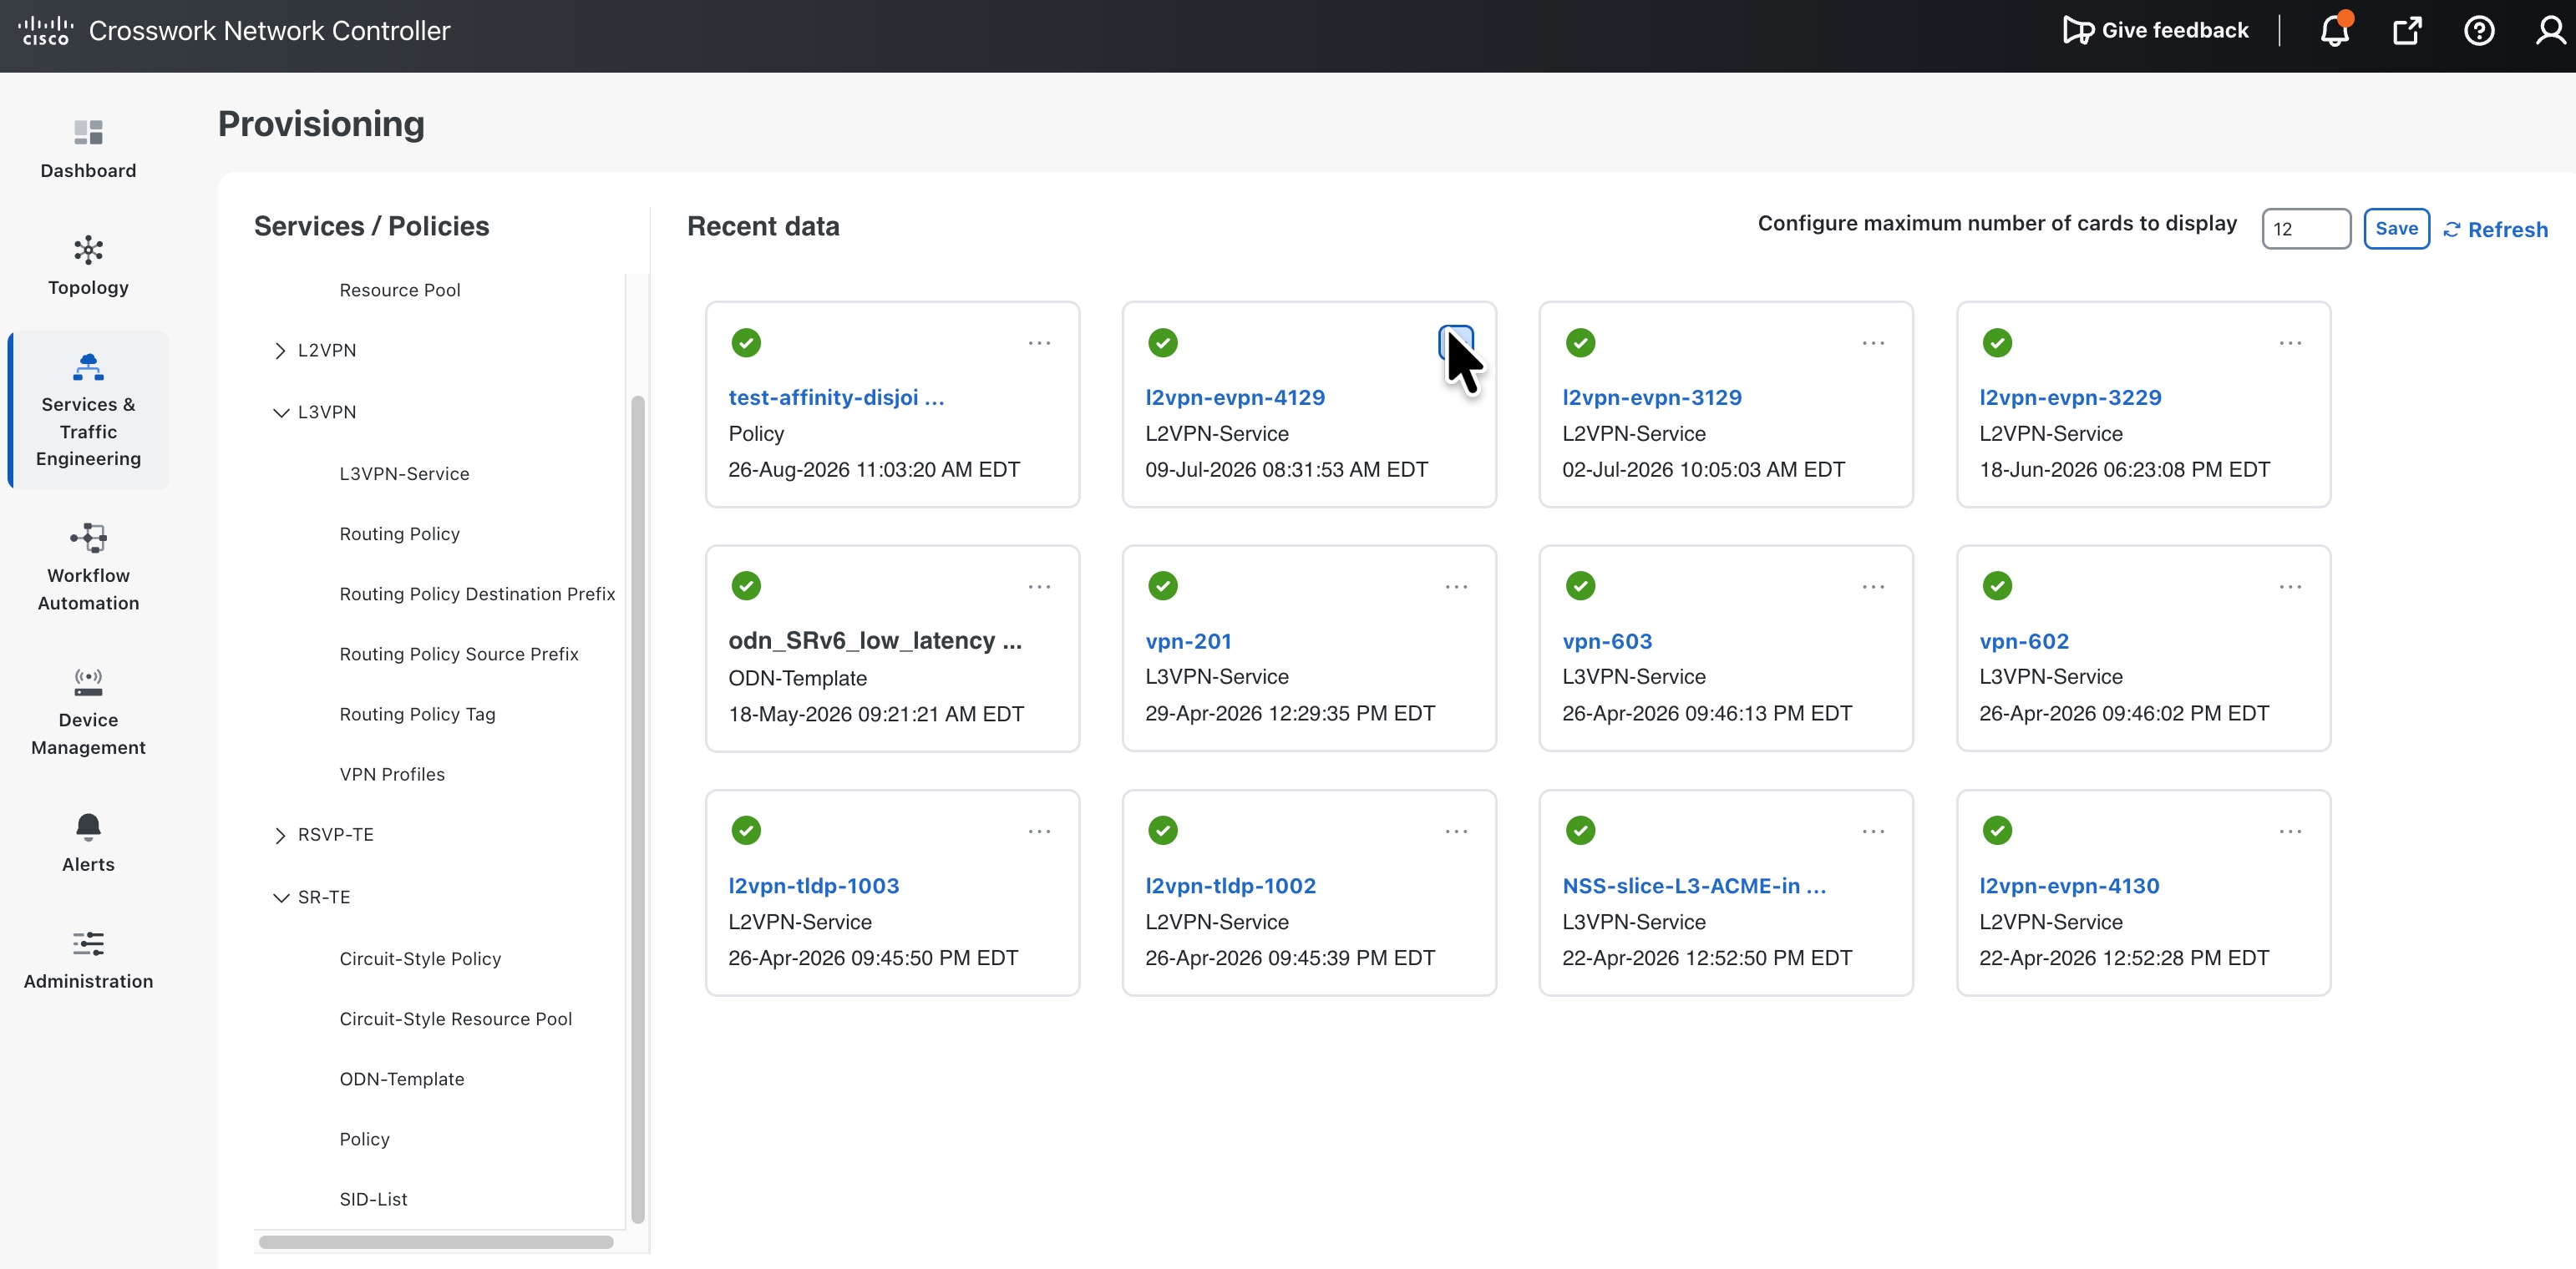This screenshot has height=1269, width=2576.
Task: Click the notifications bell in header
Action: (x=2335, y=30)
